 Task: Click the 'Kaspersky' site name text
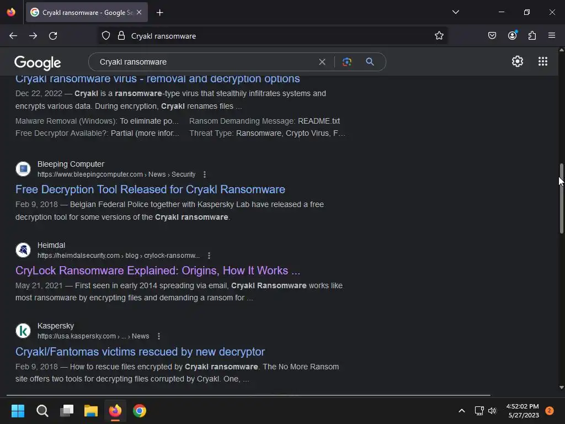56,326
